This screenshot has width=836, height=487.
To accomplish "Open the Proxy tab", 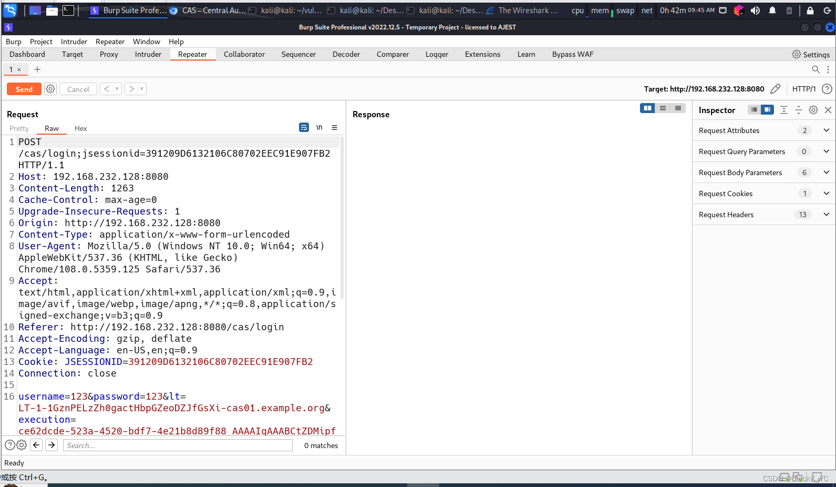I will [x=109, y=54].
